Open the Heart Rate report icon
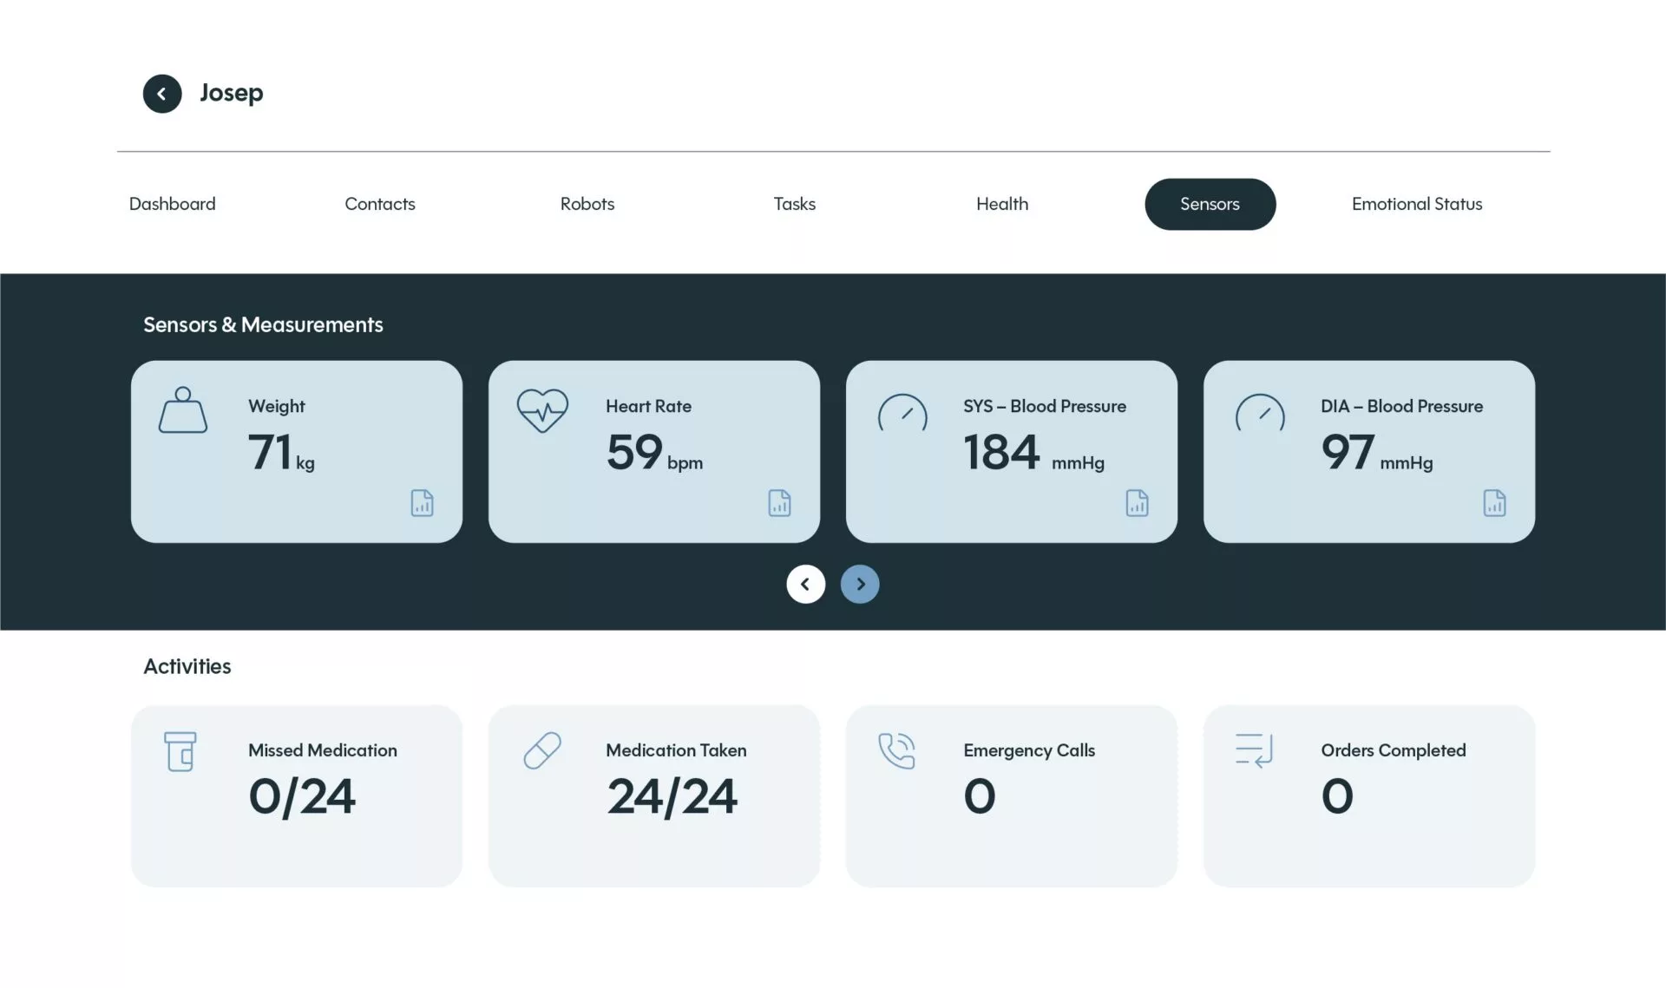Image resolution: width=1666 pixels, height=988 pixels. click(x=779, y=503)
